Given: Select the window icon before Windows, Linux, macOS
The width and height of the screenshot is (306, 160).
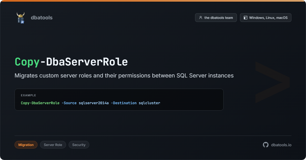Looking at the screenshot, I should (245, 18).
